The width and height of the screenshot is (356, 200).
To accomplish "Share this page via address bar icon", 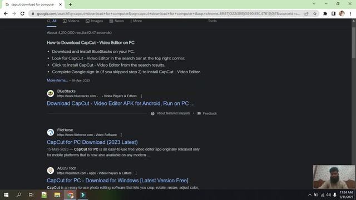I will tap(306, 13).
